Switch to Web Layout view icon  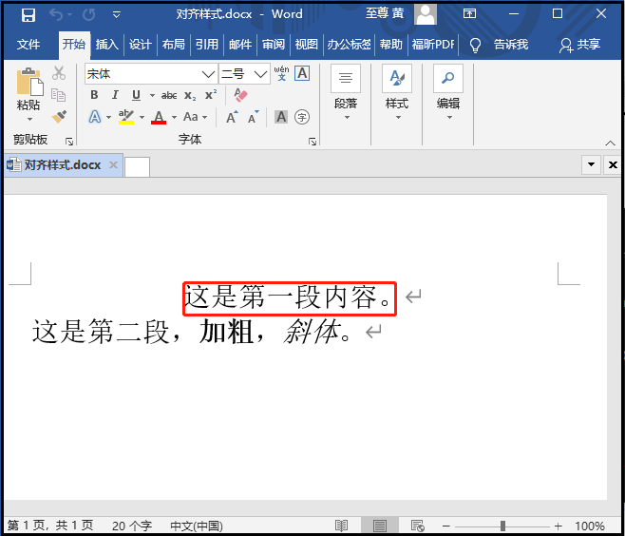[x=417, y=526]
